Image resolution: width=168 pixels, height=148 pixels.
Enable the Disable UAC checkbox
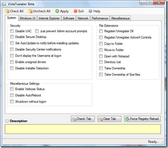(12, 31)
